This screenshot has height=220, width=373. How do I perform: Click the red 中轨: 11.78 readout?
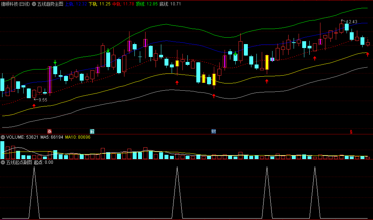point(123,4)
